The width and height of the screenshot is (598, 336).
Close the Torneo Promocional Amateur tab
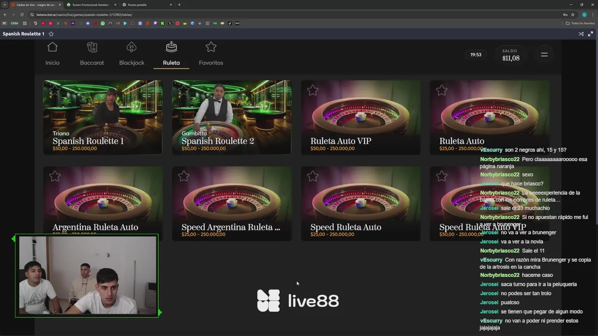click(x=115, y=5)
